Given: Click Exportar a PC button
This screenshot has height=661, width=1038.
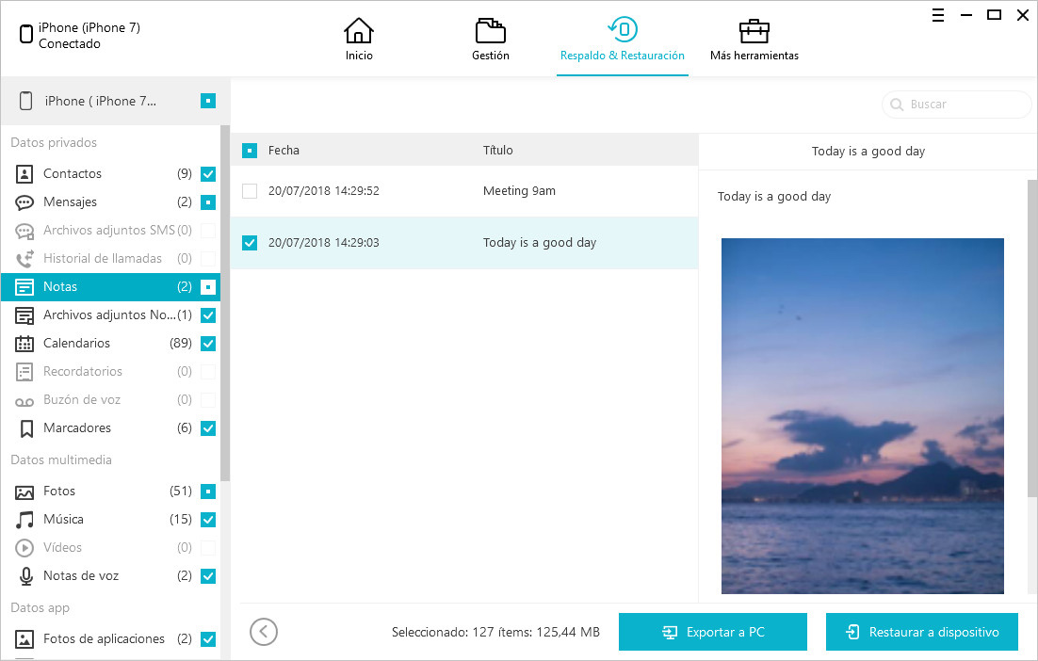Looking at the screenshot, I should point(712,632).
